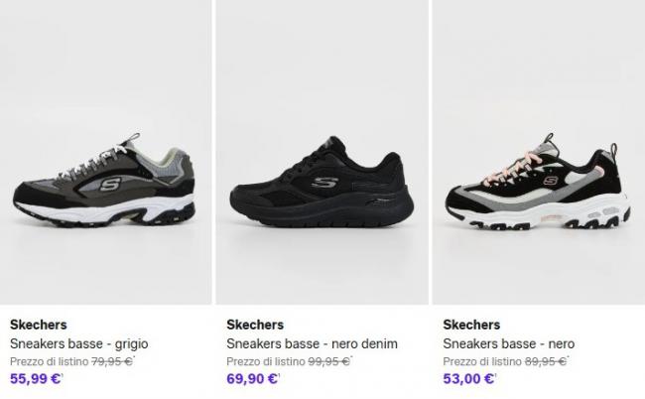Screen dimensions: 645x399
Task: Click the crossed-out 79,95 € list price
Action: pyautogui.click(x=112, y=361)
